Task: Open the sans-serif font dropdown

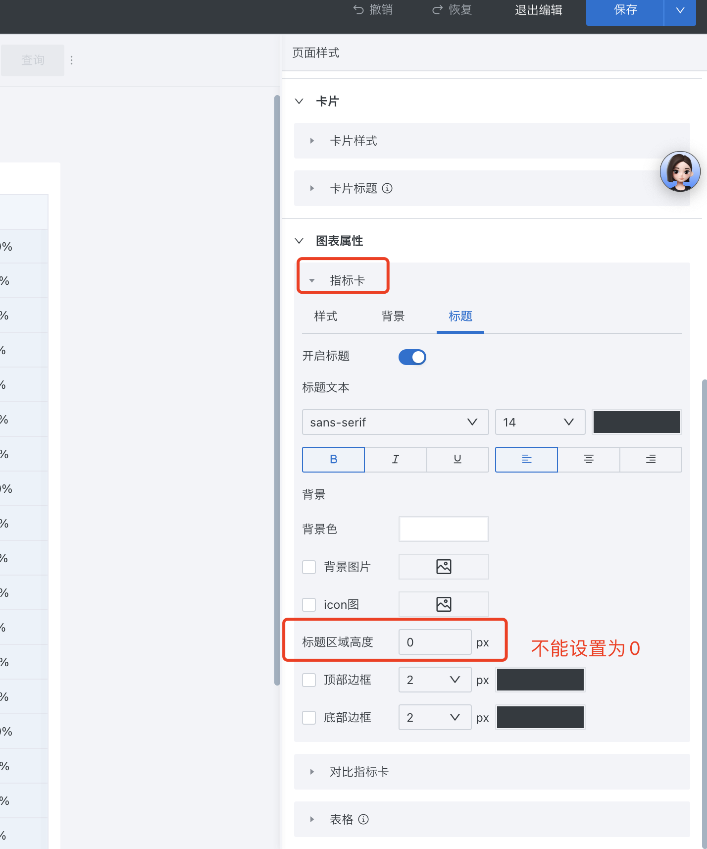Action: coord(395,422)
